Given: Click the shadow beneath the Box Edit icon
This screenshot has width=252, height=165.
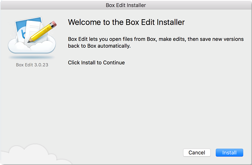Looking at the screenshot, I should (x=32, y=58).
